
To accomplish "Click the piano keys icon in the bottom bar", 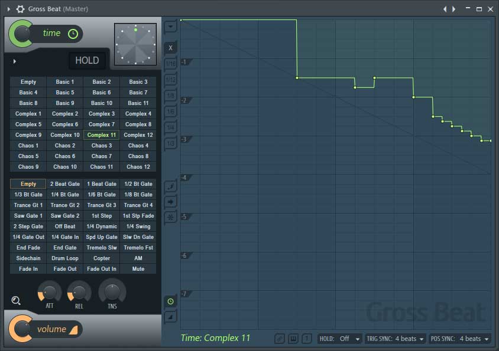I will (293, 339).
